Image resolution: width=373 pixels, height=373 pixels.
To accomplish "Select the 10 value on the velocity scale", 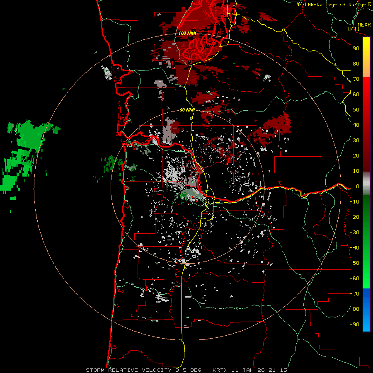I will pos(356,171).
